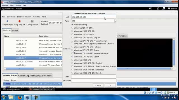Expand the Portscanner status row
Viewport: 179px width, 100px height.
click(x=4, y=87)
